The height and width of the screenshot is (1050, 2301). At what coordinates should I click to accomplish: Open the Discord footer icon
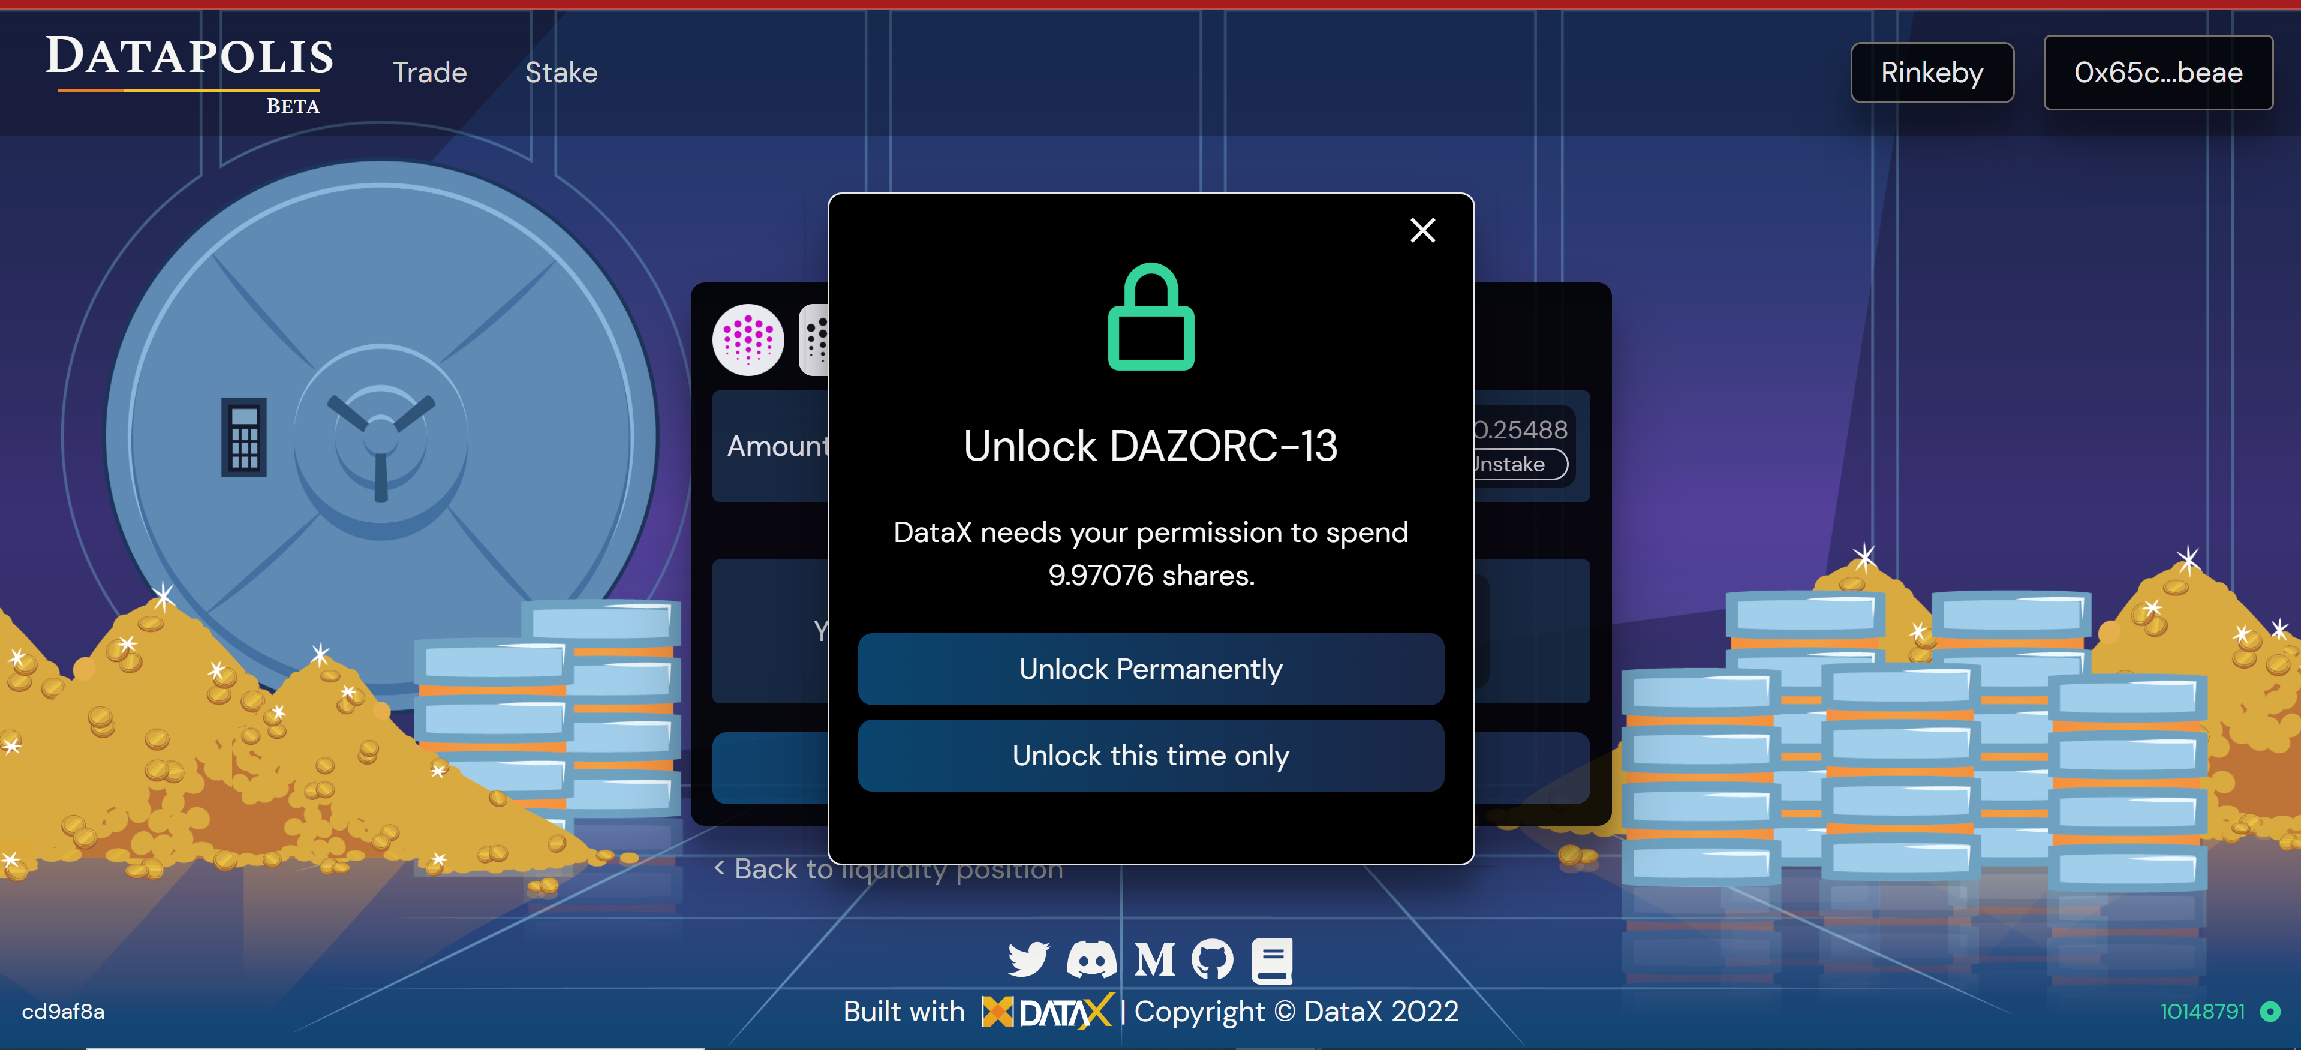click(1091, 960)
